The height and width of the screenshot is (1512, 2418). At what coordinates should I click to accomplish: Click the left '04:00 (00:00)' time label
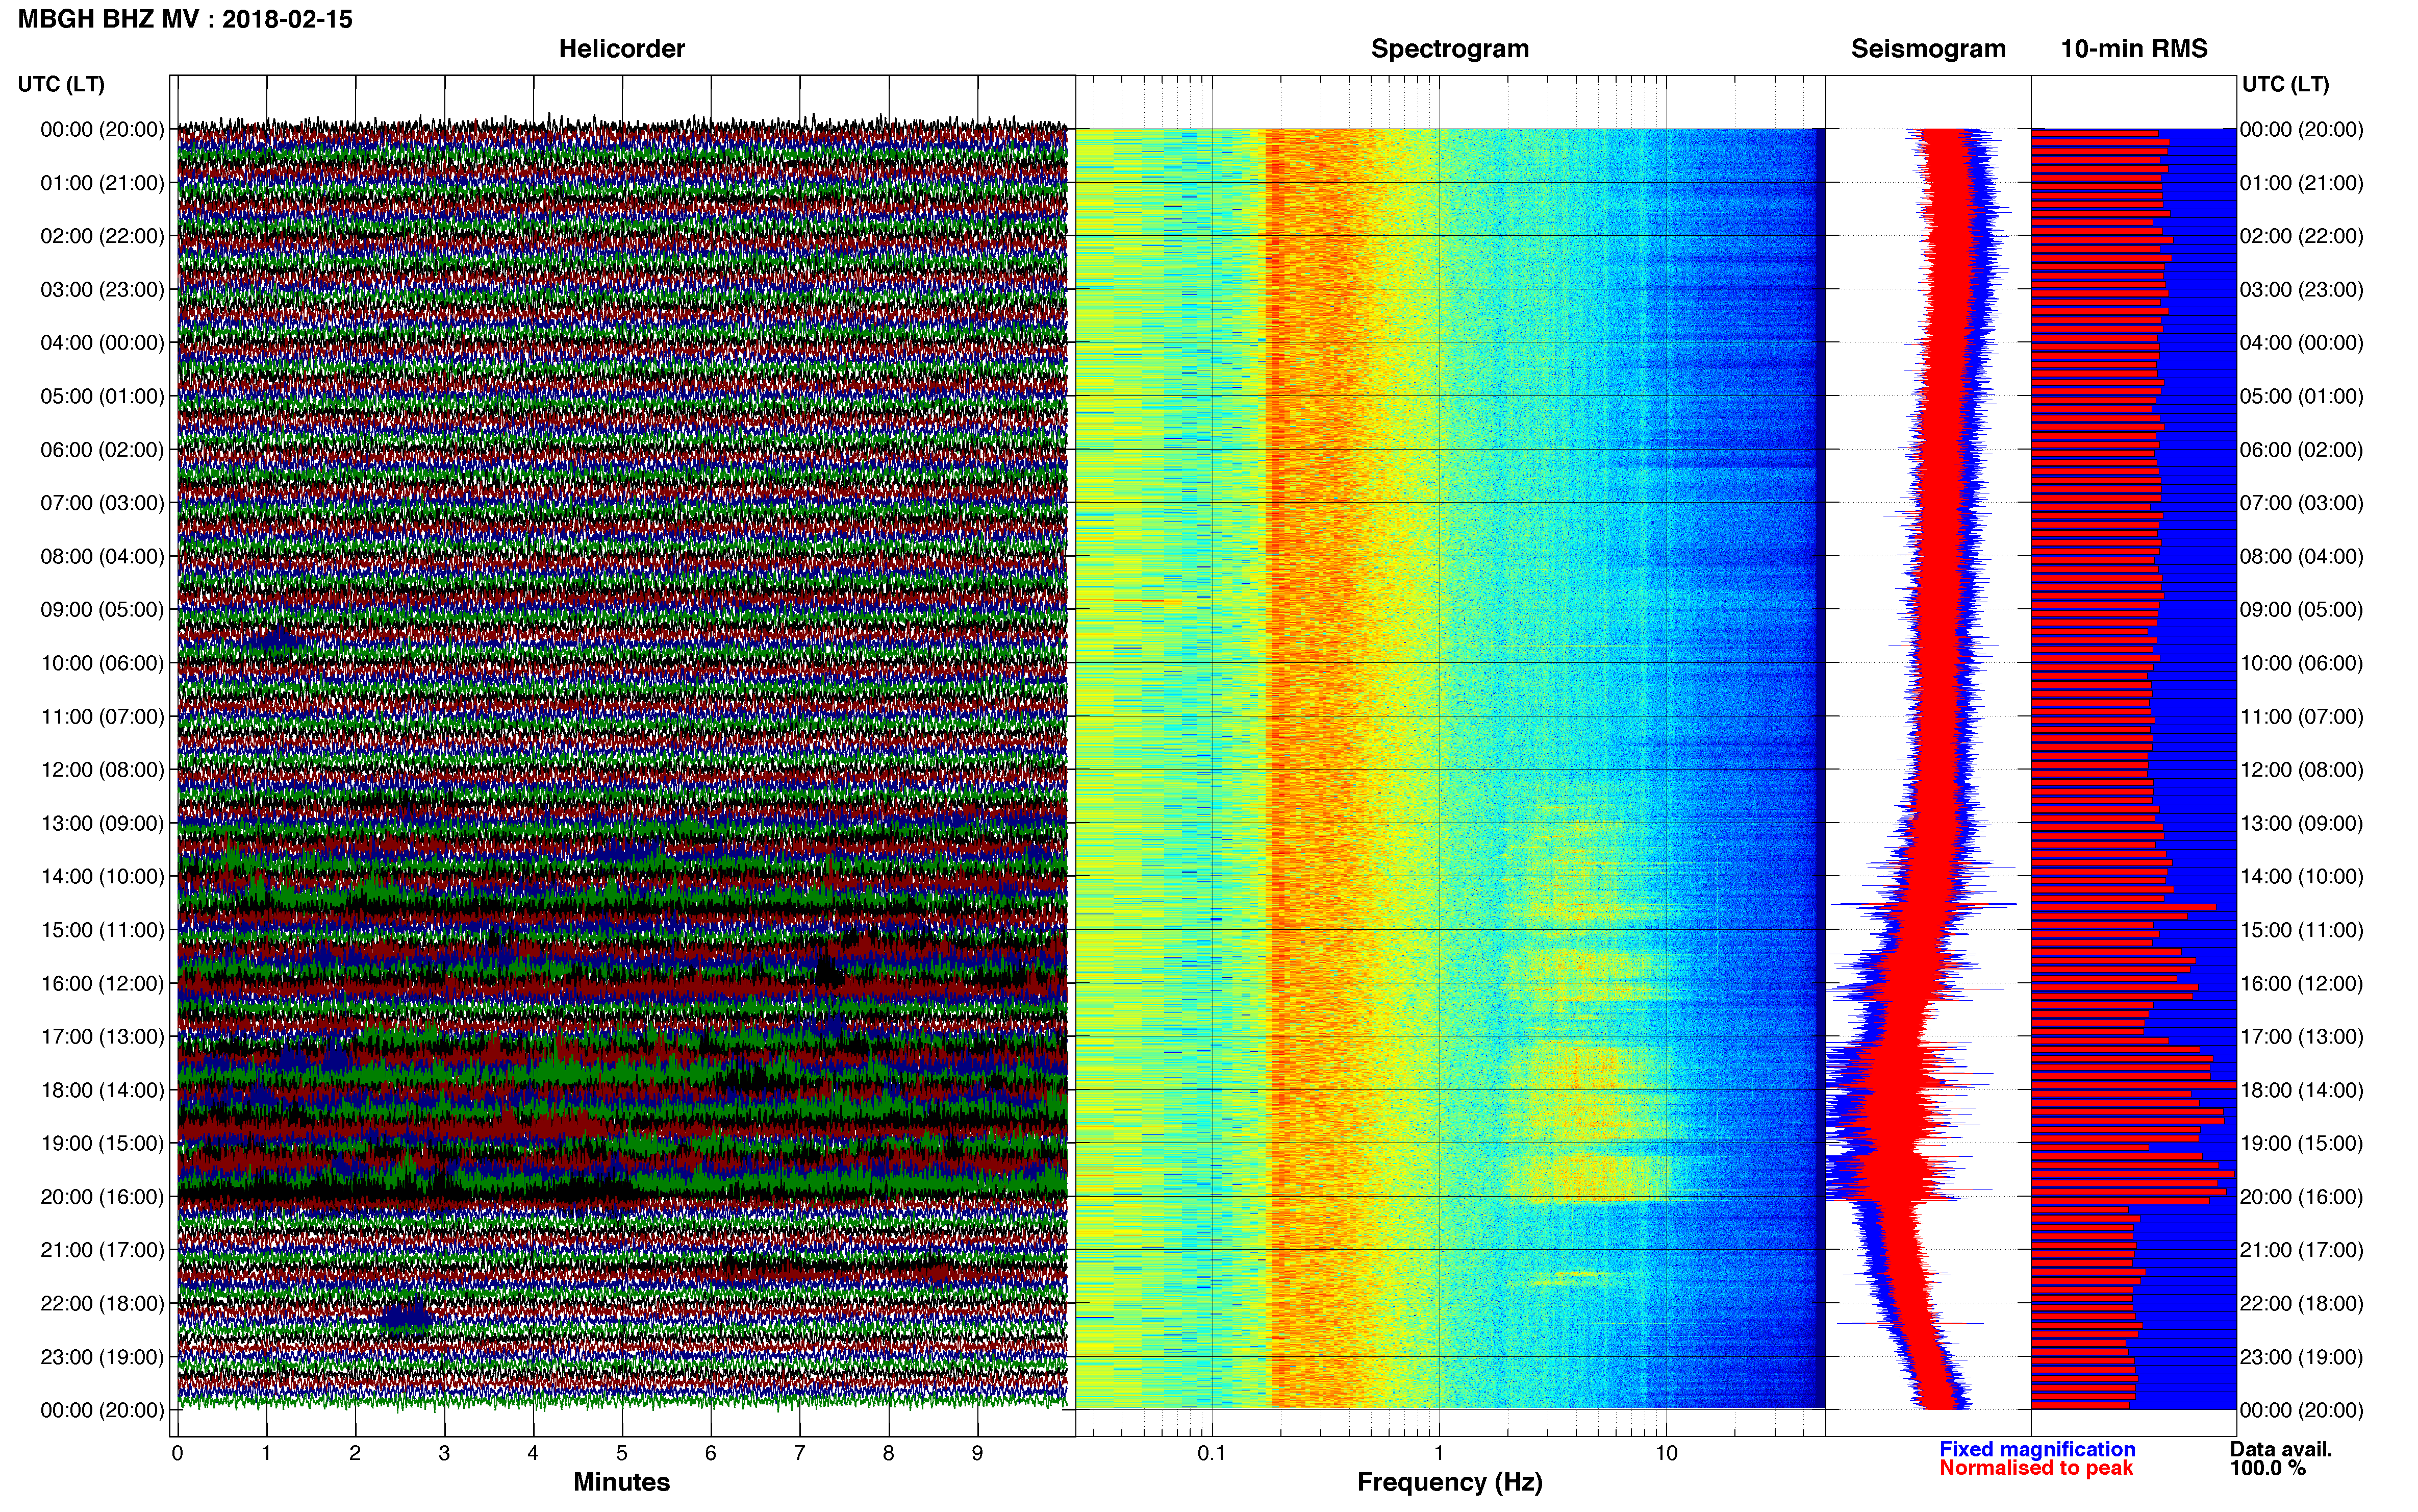coord(102,342)
